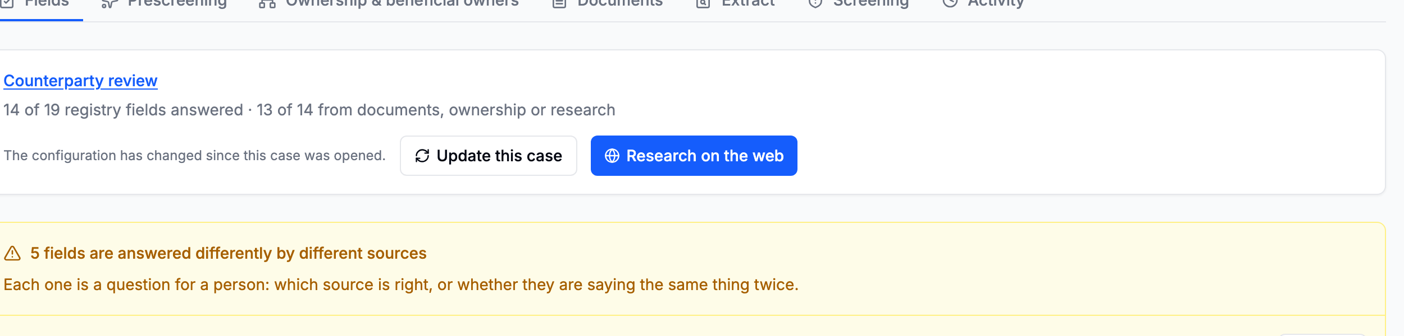Viewport: 1404px width, 336px height.
Task: Go to the Documents tab
Action: [608, 4]
